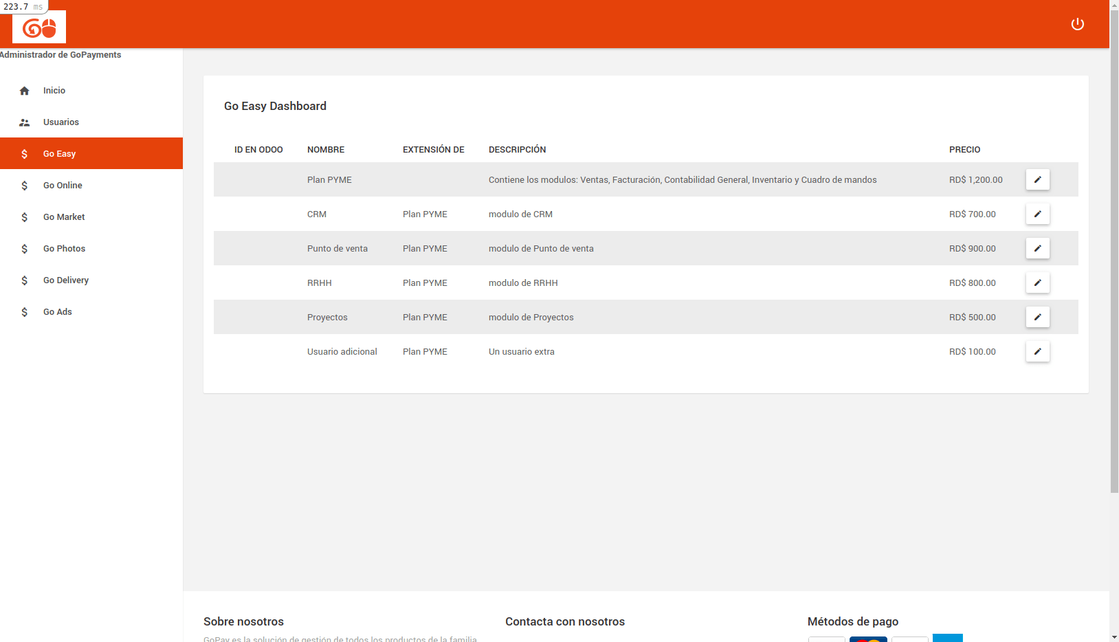Open the Inicio menu item
1119x642 pixels.
[x=91, y=91]
